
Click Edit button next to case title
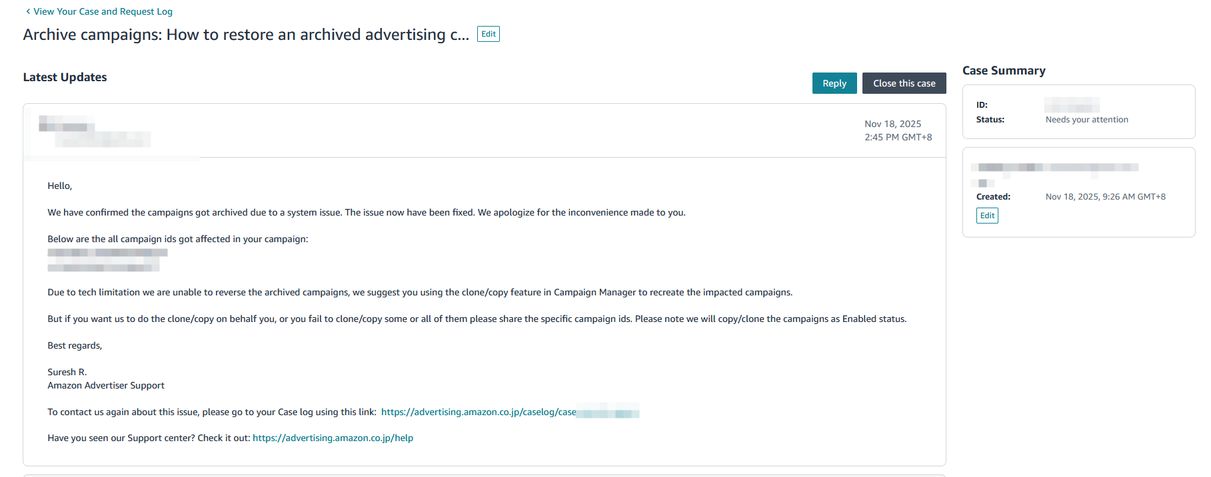pyautogui.click(x=489, y=34)
